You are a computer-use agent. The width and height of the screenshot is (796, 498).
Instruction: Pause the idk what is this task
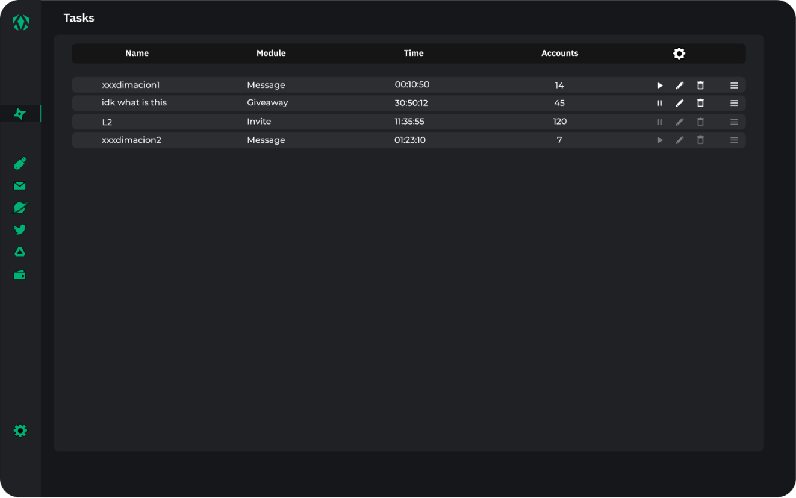pos(659,103)
